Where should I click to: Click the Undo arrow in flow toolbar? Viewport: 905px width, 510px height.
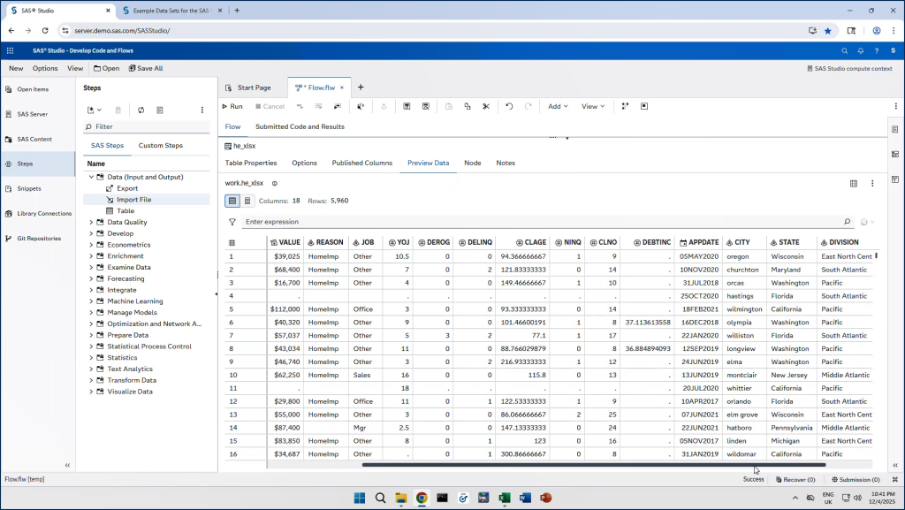[509, 106]
